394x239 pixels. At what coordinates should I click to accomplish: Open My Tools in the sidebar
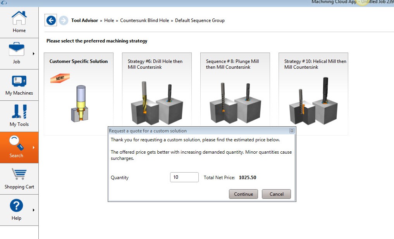tap(19, 116)
